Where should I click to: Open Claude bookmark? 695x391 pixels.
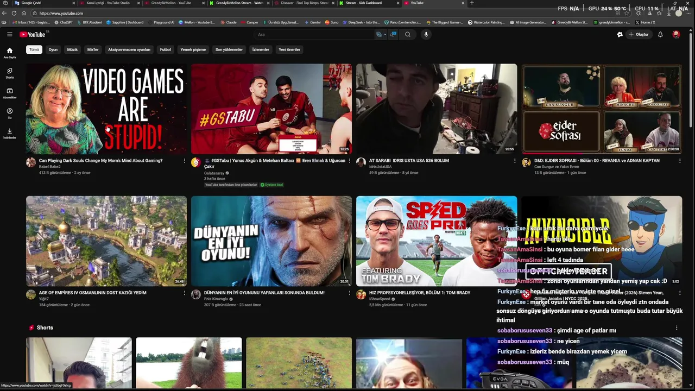(229, 22)
